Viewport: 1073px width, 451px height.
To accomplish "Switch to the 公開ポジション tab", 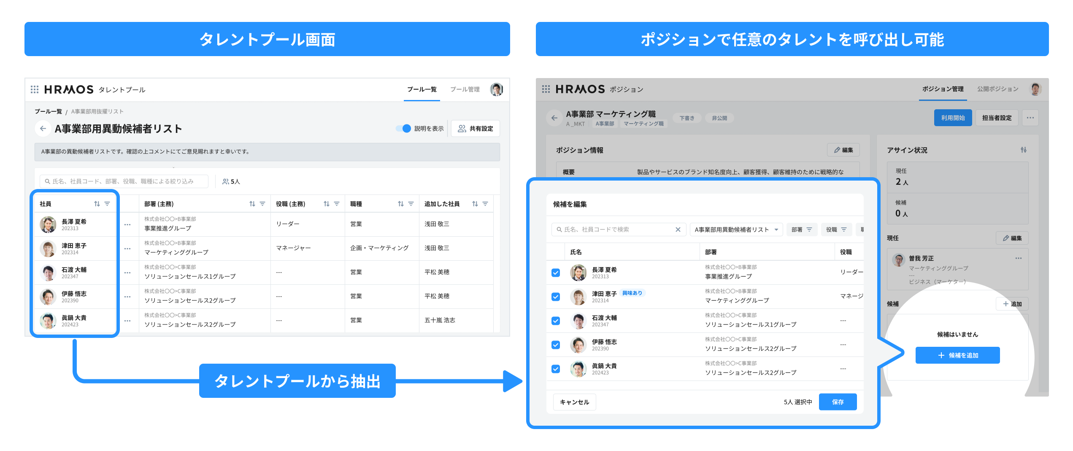I will point(997,89).
